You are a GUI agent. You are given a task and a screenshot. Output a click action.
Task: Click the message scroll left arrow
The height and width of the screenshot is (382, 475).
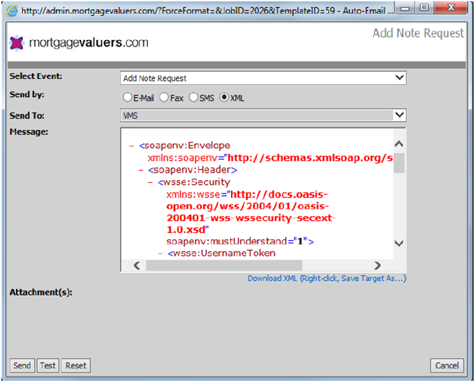137,266
